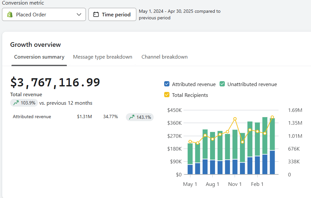Image resolution: width=311 pixels, height=198 pixels.
Task: Click the first recipients data point at May 1
Action: coord(190,142)
